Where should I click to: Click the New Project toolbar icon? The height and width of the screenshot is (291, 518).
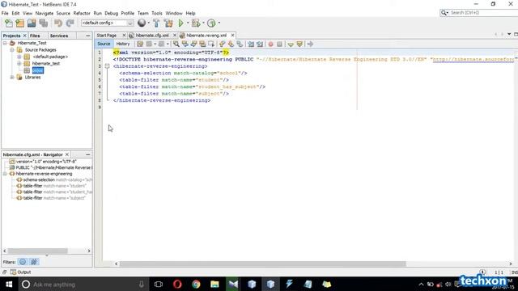(x=19, y=23)
